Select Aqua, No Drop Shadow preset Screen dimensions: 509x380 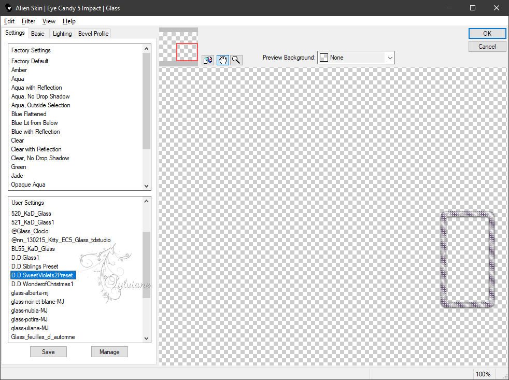[40, 96]
